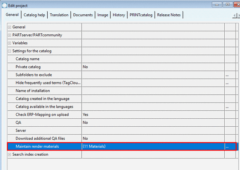Click the Catalog created in the language field
The width and height of the screenshot is (240, 170).
[153, 99]
